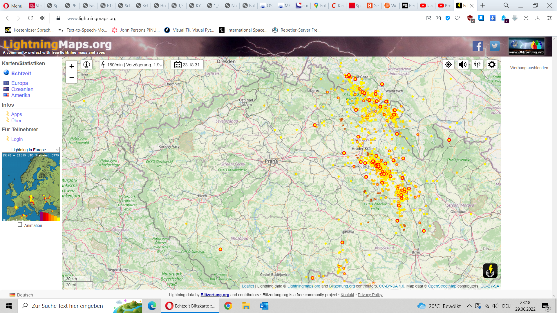Open the participant Login link
Screen dimensions: 557x313
(x=17, y=139)
